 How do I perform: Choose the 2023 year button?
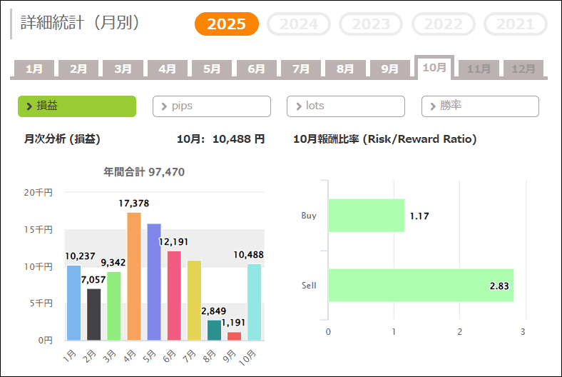pyautogui.click(x=371, y=24)
